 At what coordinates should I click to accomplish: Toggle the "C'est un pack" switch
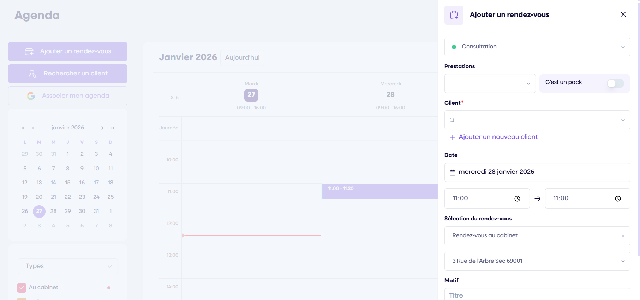[x=615, y=84]
